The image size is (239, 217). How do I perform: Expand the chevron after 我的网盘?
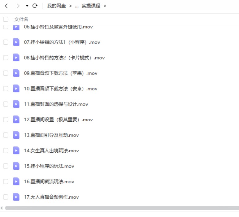(70, 6)
